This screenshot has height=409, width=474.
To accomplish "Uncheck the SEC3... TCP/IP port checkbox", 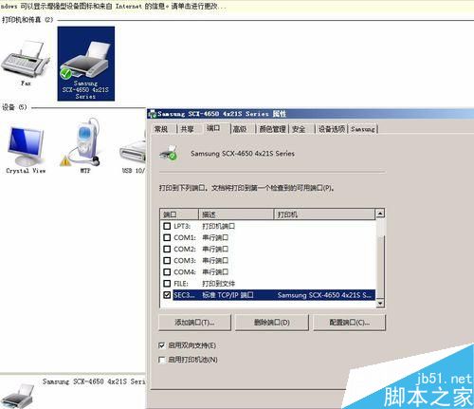I will 167,295.
